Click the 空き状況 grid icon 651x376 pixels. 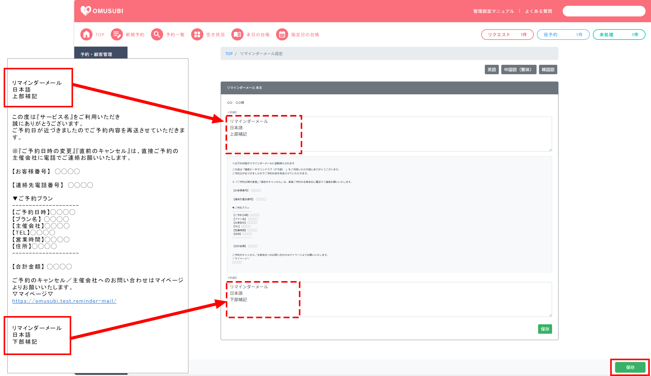pyautogui.click(x=197, y=34)
